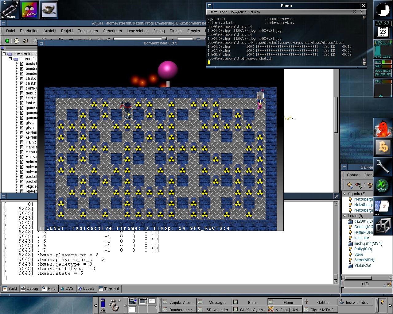Open the Datei menu in Anjuta
Viewport: 393px width, 314px height.
click(x=10, y=31)
